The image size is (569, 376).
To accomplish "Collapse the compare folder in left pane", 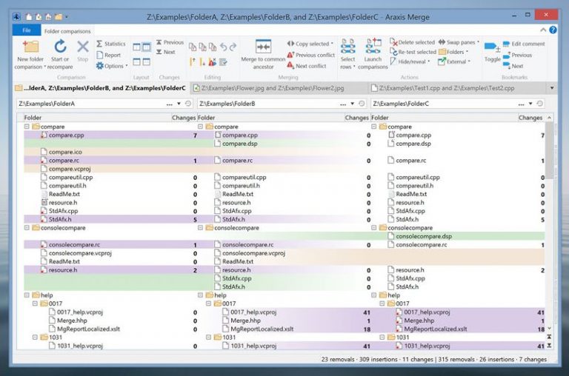I will (27, 127).
